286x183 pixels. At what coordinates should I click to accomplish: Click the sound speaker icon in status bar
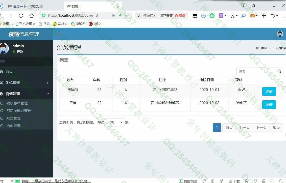point(272,181)
